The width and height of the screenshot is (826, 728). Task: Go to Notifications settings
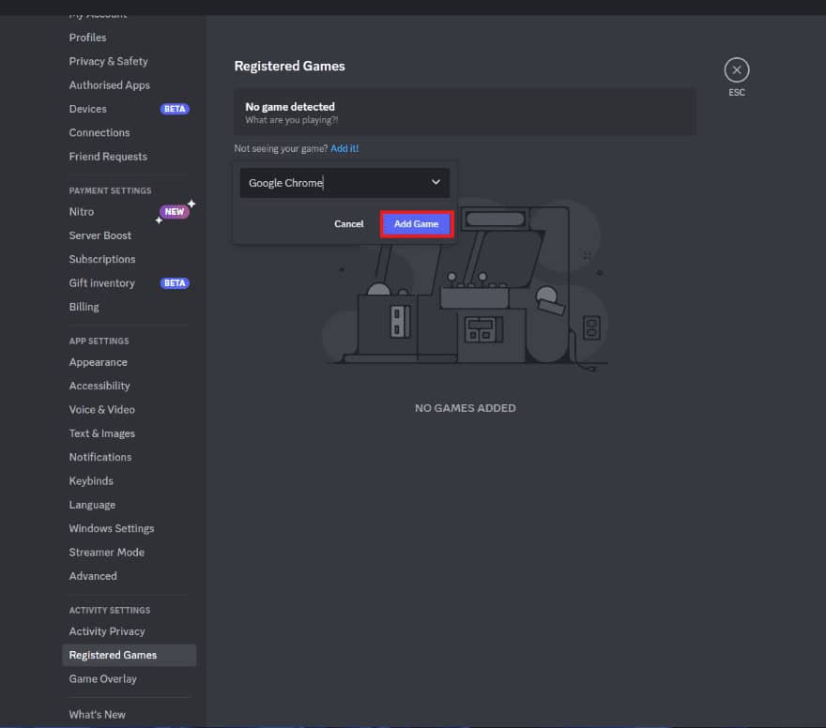tap(100, 457)
